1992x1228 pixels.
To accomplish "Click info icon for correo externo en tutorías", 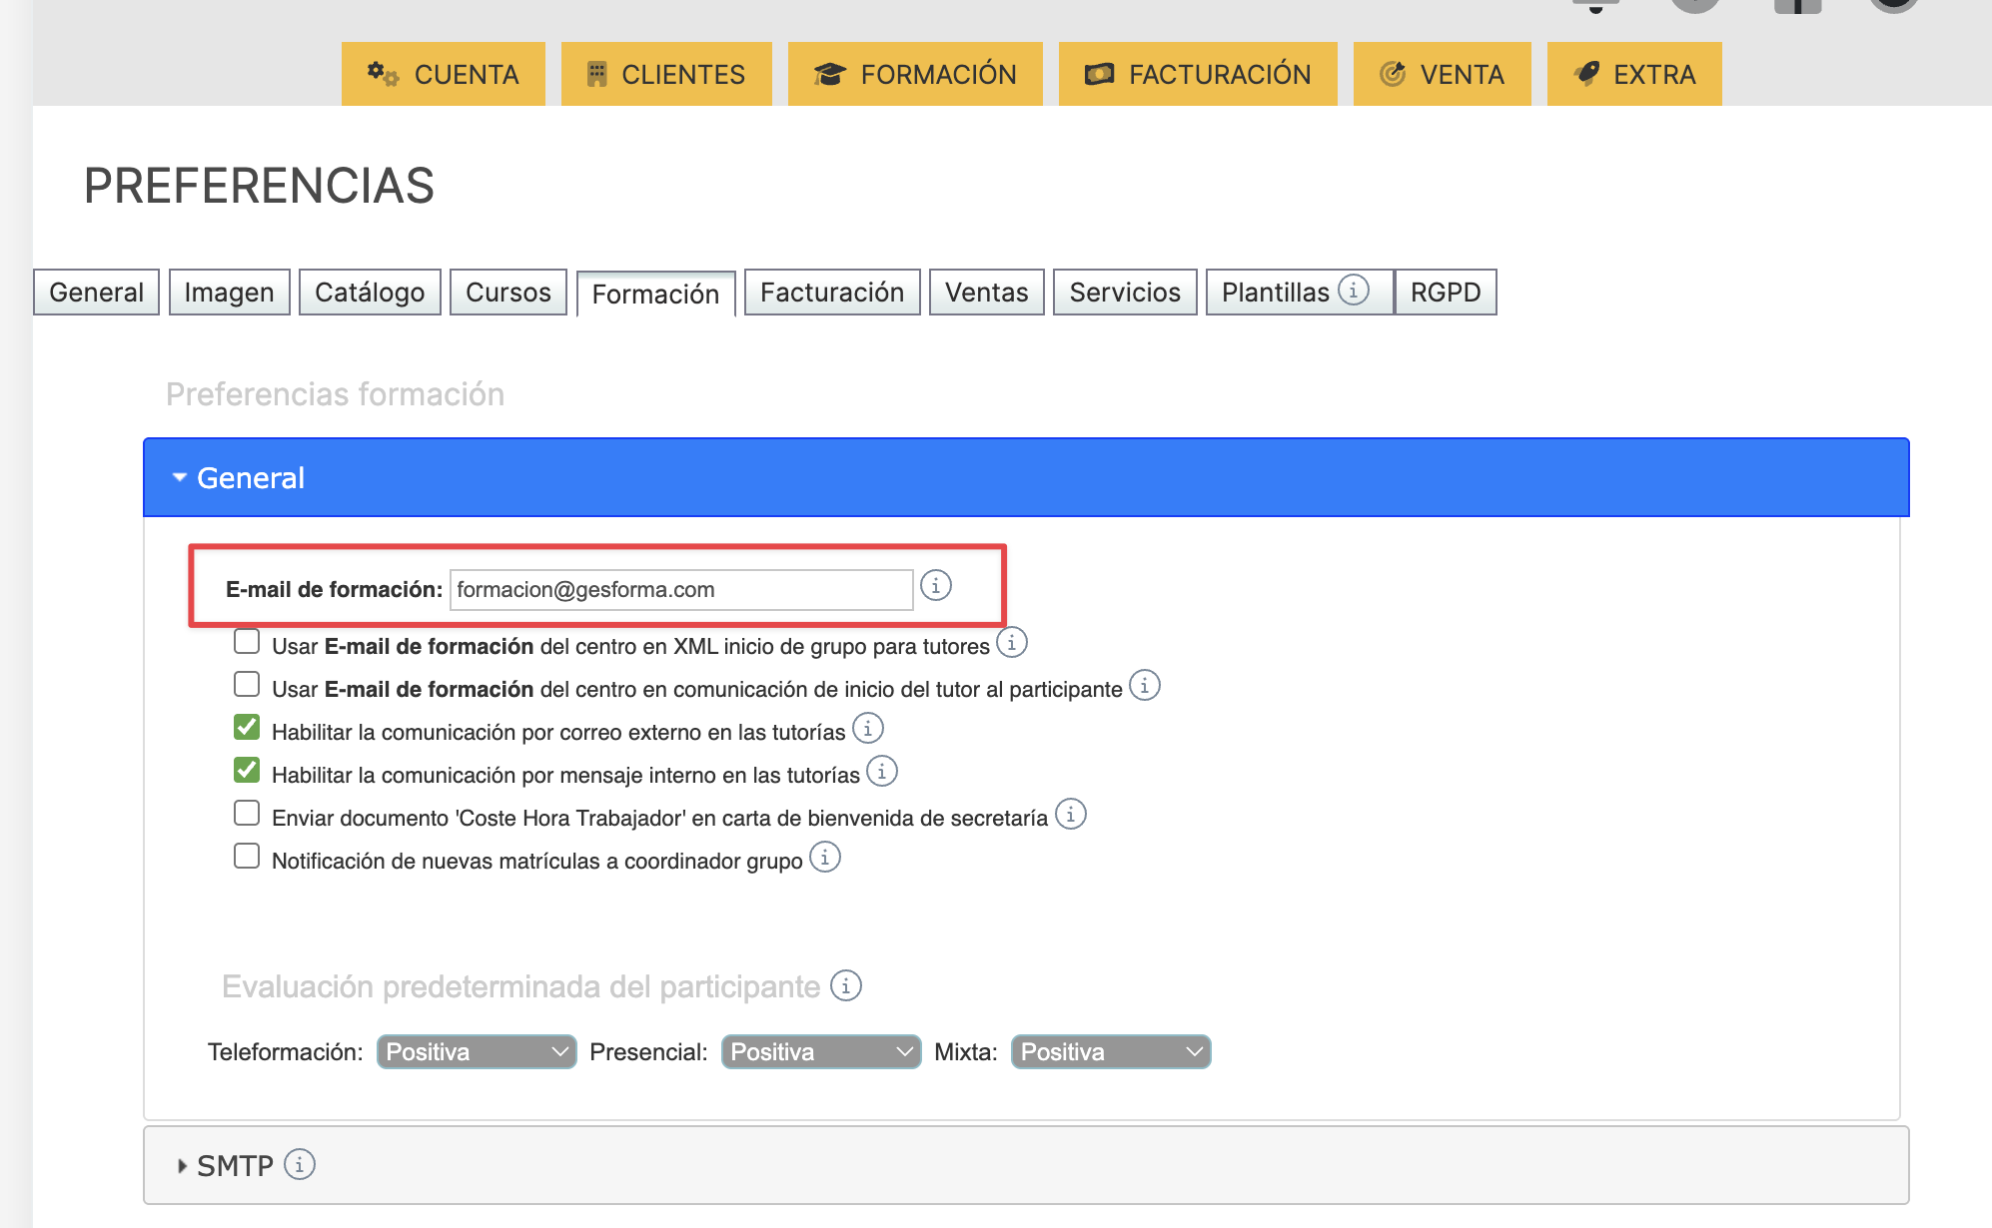I will pos(867,729).
